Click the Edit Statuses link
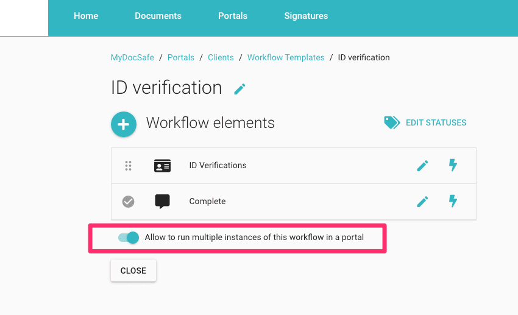 tap(436, 123)
